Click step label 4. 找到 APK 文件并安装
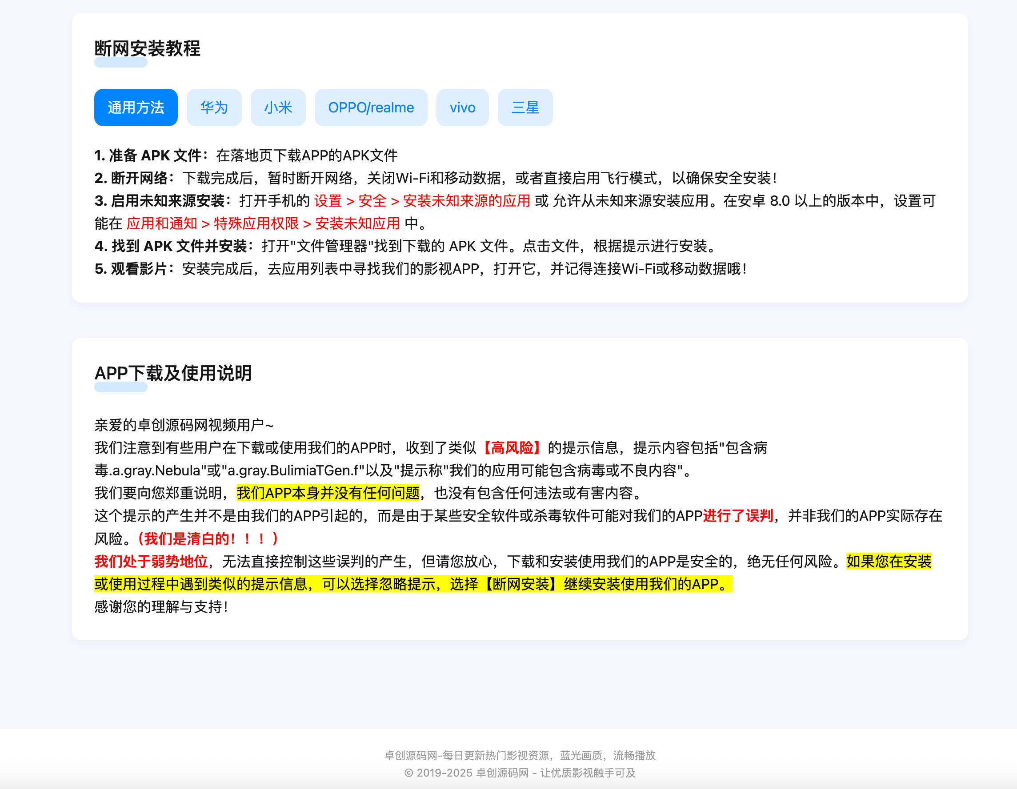Screen dimensions: 1017x789 pos(174,246)
